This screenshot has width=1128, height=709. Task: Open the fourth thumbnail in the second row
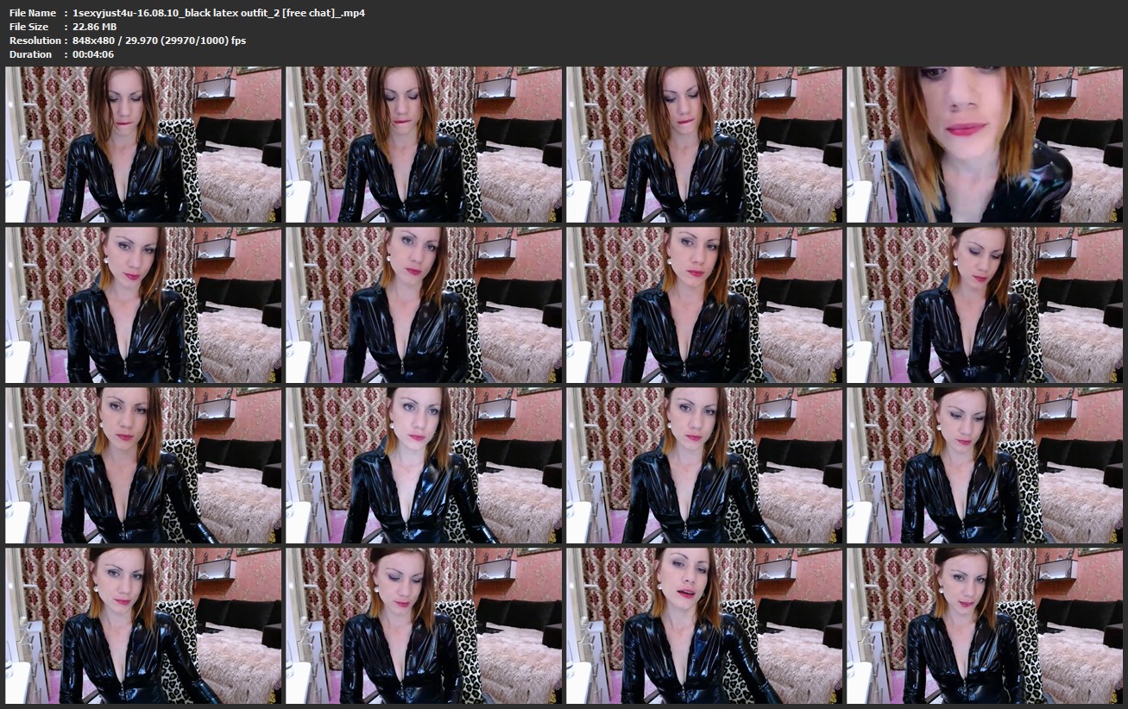click(985, 305)
